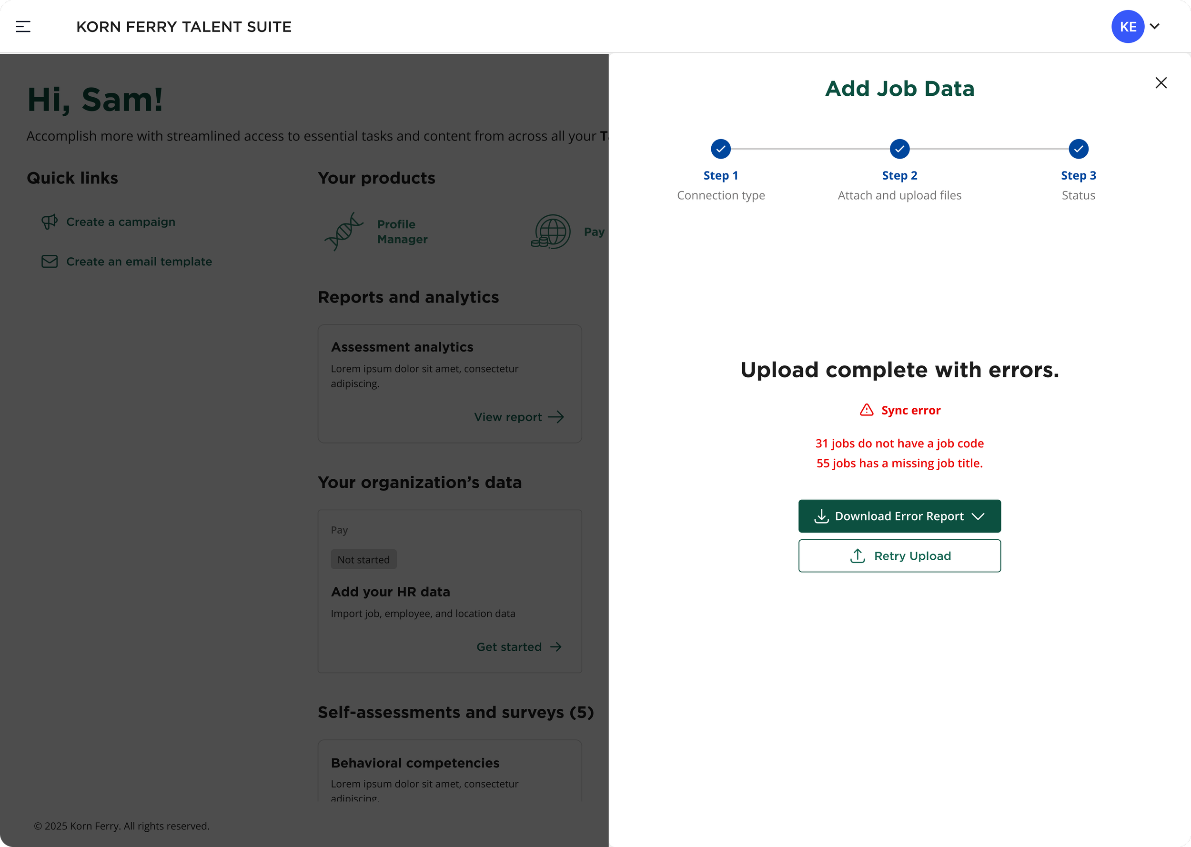Screen dimensions: 1191x847
Task: Open the Download Error Report options chevron
Action: click(x=978, y=516)
